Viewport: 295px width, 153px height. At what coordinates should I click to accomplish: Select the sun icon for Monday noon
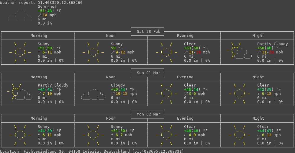tap(93, 135)
